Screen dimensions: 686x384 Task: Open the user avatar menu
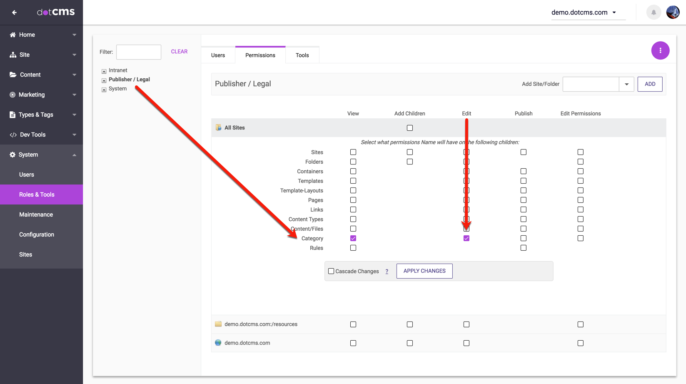coord(673,12)
